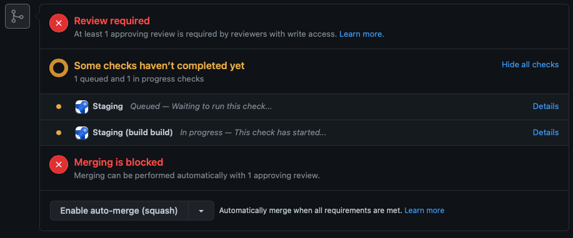Click the git merge branch icon

17,16
